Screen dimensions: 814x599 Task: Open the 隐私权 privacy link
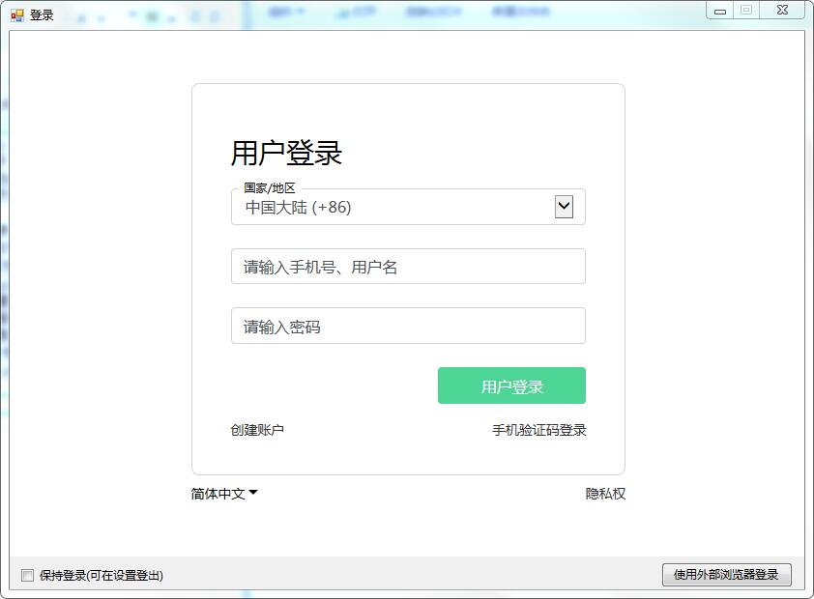(605, 494)
